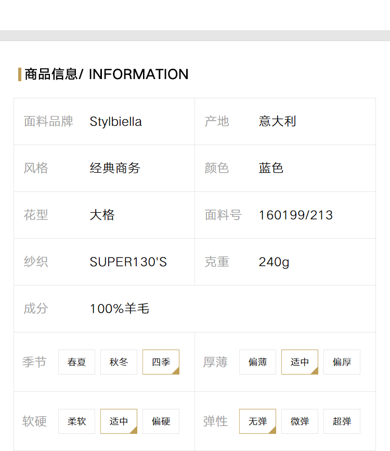Click the SUPER130'S yarn count value
This screenshot has height=451, width=390.
point(128,262)
